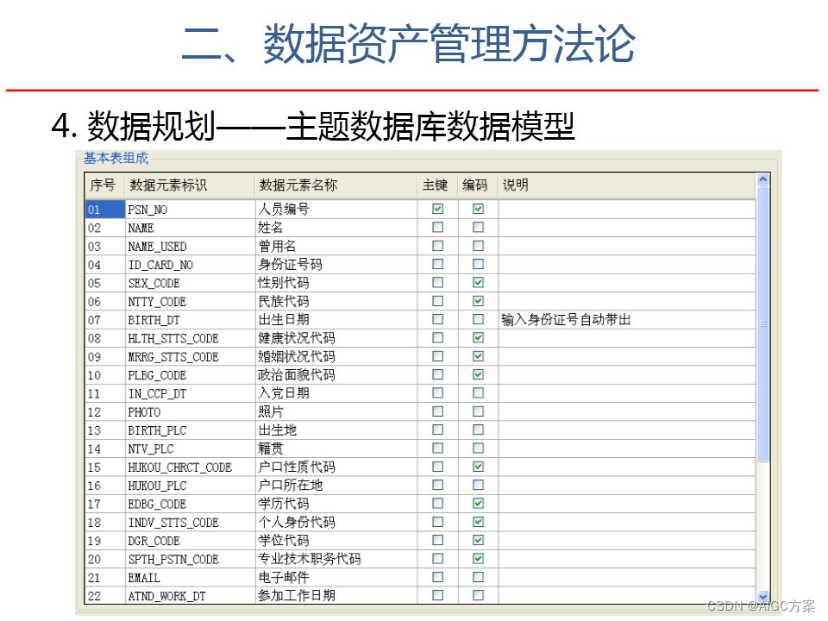Click the 数据元素名称 column header
This screenshot has width=828, height=621.
(x=336, y=185)
